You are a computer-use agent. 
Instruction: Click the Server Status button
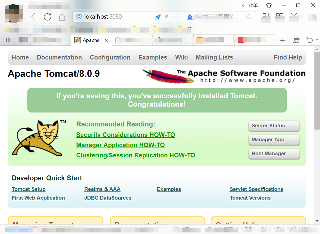274,126
